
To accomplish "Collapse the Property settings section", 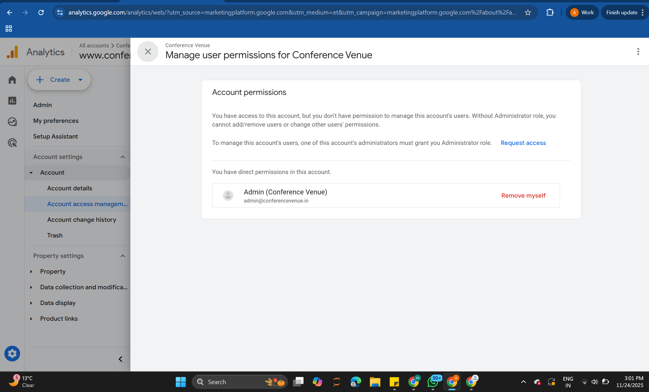I will [123, 256].
